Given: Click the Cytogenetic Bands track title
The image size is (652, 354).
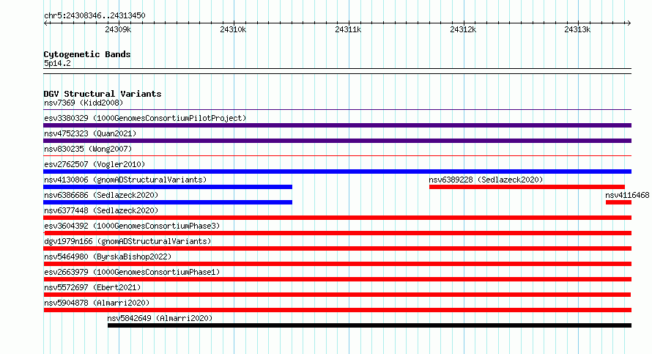Looking at the screenshot, I should click(87, 54).
